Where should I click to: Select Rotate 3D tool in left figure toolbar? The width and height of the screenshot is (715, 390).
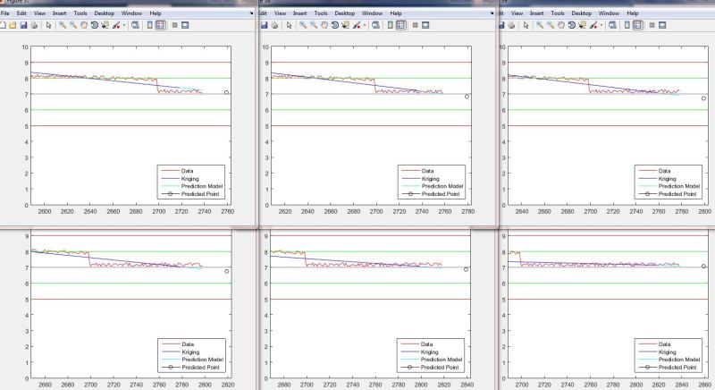[x=95, y=25]
